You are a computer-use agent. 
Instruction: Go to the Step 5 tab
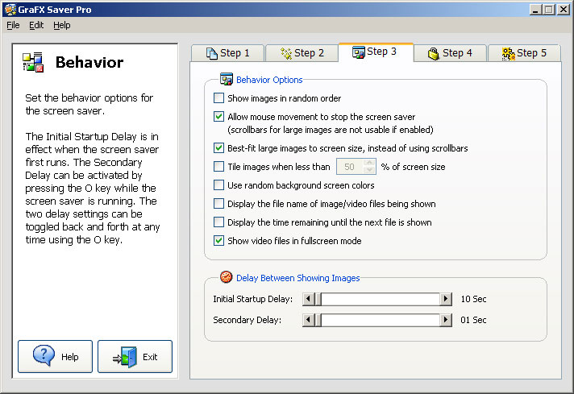(x=524, y=53)
